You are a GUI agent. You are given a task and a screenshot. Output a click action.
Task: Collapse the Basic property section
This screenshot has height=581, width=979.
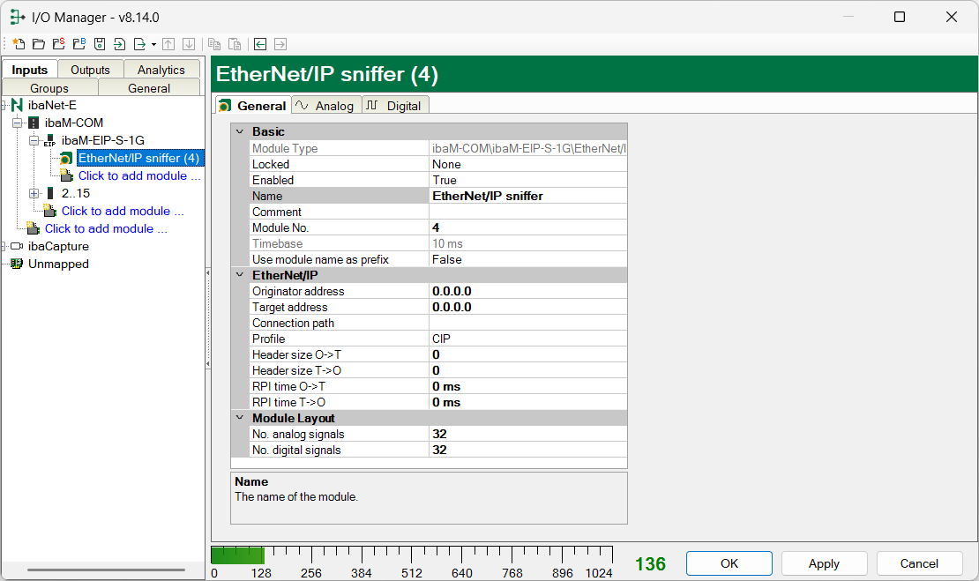point(240,131)
